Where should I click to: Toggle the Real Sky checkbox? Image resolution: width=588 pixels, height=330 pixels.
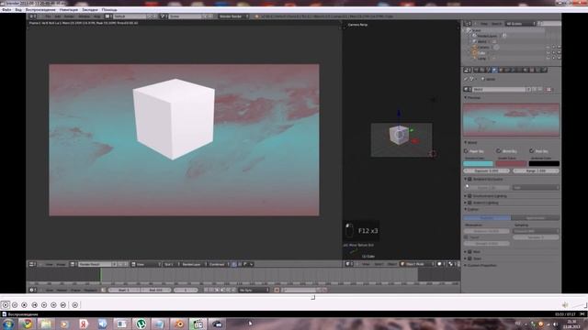tap(532, 151)
